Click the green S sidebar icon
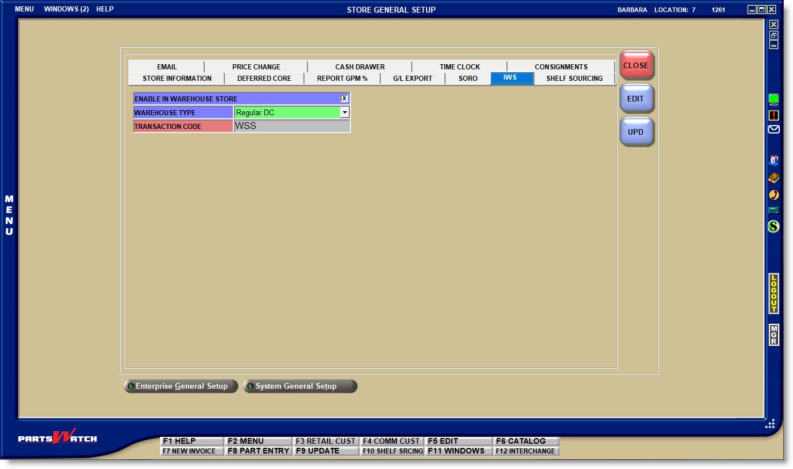Image resolution: width=793 pixels, height=469 pixels. [774, 227]
